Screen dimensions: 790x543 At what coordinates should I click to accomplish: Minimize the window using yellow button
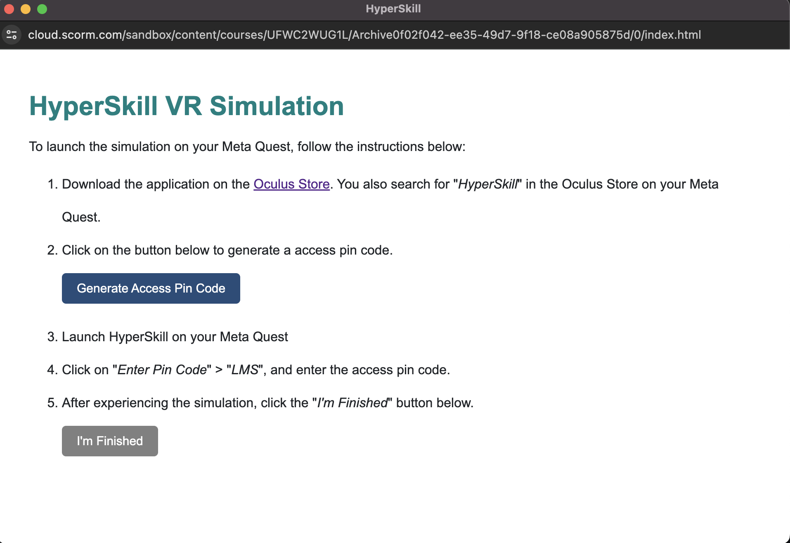coord(26,9)
